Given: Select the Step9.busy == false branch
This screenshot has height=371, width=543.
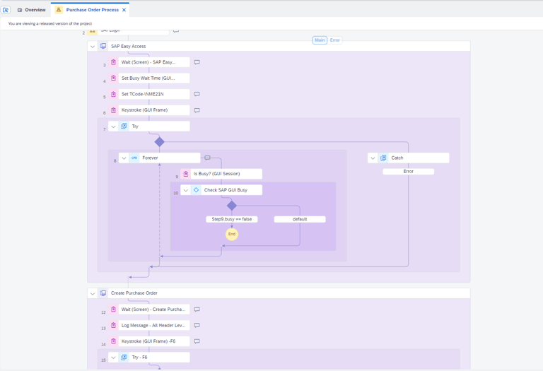Looking at the screenshot, I should tap(232, 219).
